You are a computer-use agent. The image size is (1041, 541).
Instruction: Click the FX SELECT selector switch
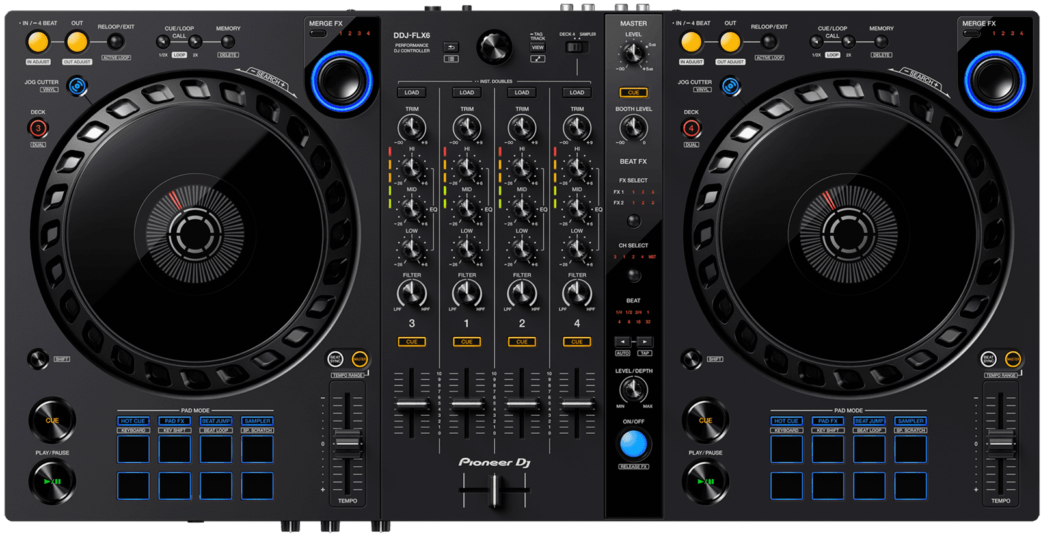(634, 221)
